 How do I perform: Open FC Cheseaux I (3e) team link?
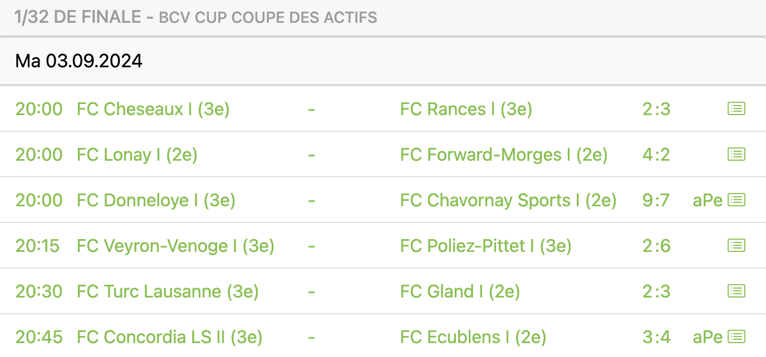click(153, 110)
